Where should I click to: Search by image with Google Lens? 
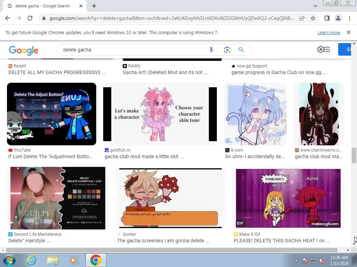tap(227, 50)
